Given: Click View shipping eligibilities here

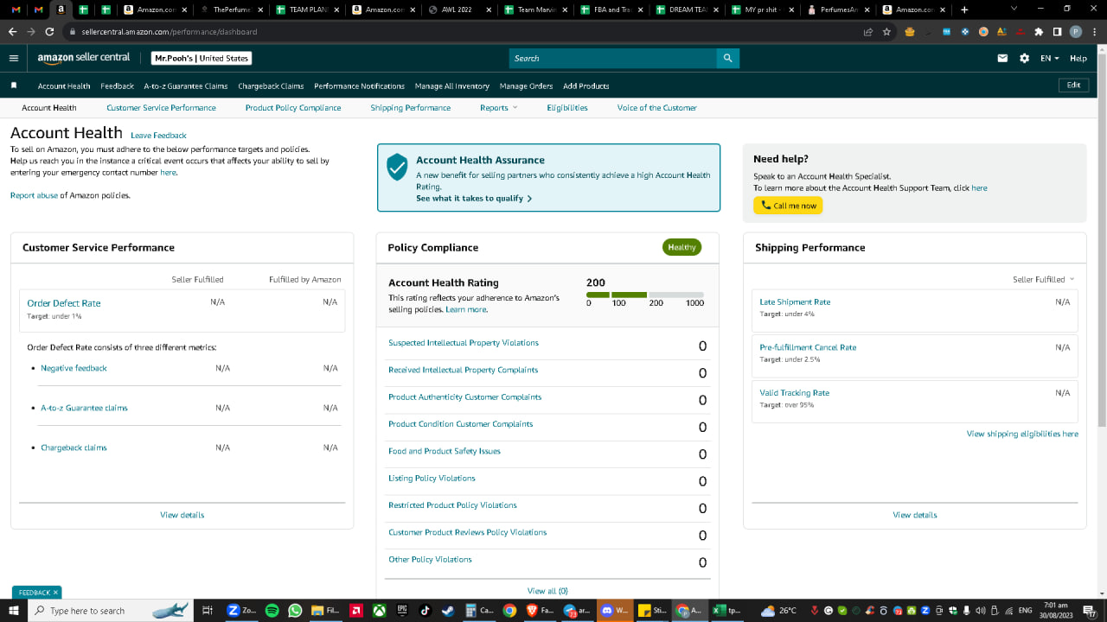Looking at the screenshot, I should click(1022, 434).
